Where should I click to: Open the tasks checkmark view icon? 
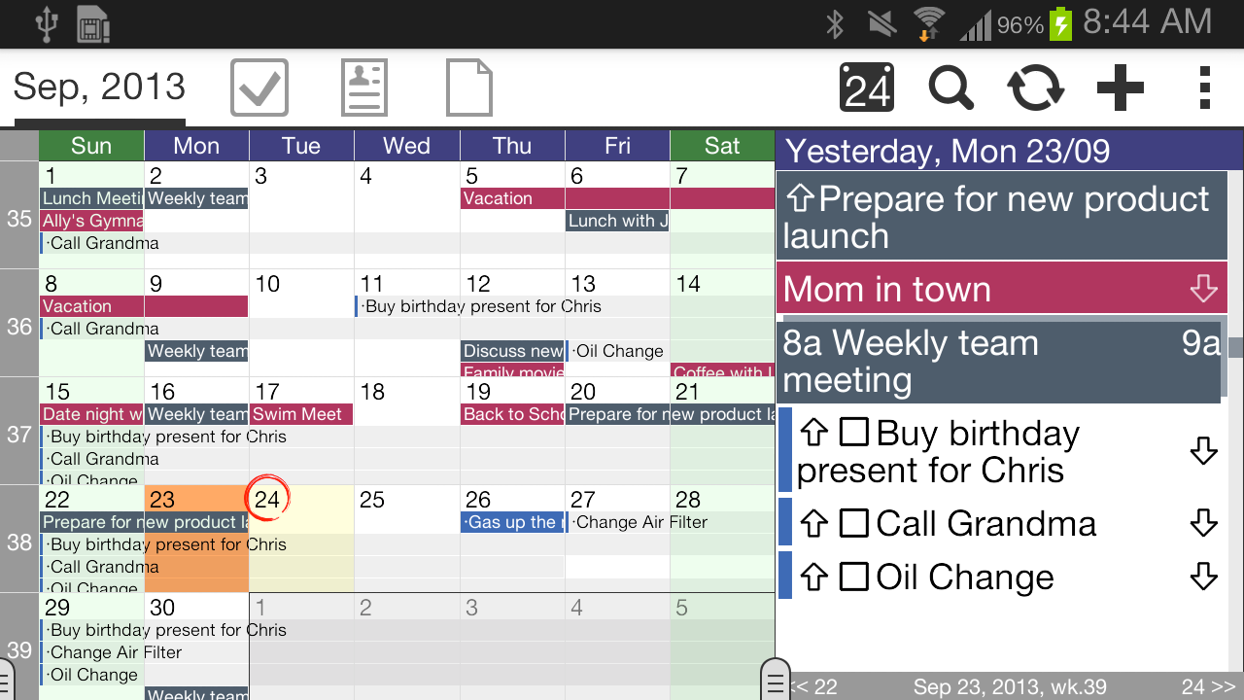[259, 87]
